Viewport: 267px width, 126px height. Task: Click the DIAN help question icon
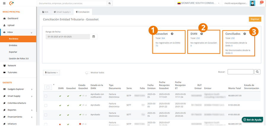point(202,34)
